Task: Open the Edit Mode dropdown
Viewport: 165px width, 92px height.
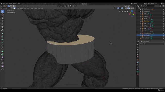Action: coord(5,8)
